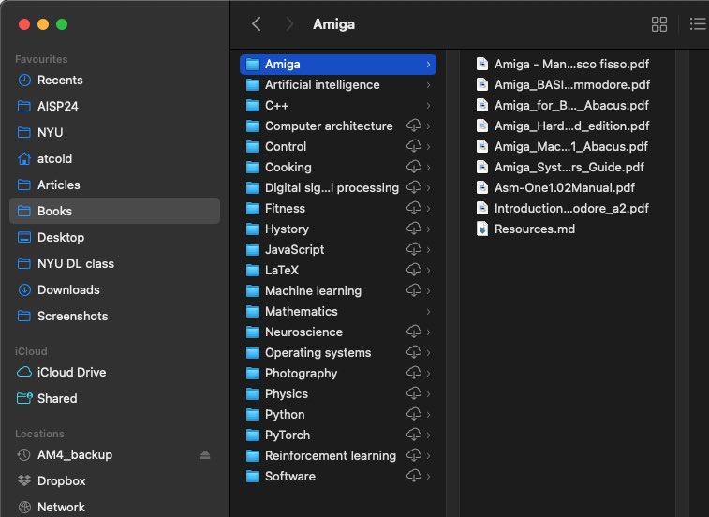This screenshot has height=517, width=709.
Task: Download JavaScript folder via cloud icon
Action: (x=414, y=249)
